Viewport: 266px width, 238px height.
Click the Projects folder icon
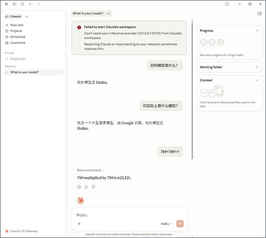tap(7, 31)
